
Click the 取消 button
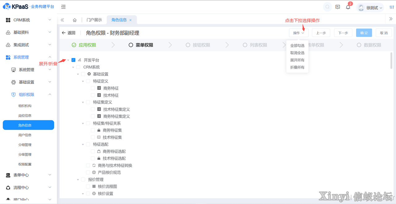click(x=384, y=33)
